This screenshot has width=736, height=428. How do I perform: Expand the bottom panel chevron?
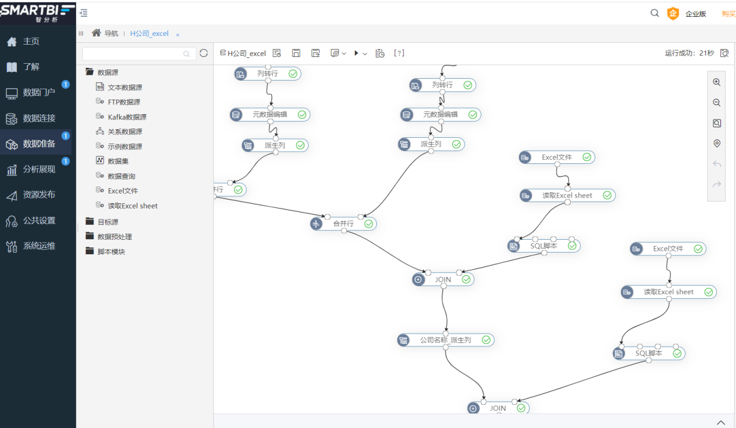coord(721,422)
